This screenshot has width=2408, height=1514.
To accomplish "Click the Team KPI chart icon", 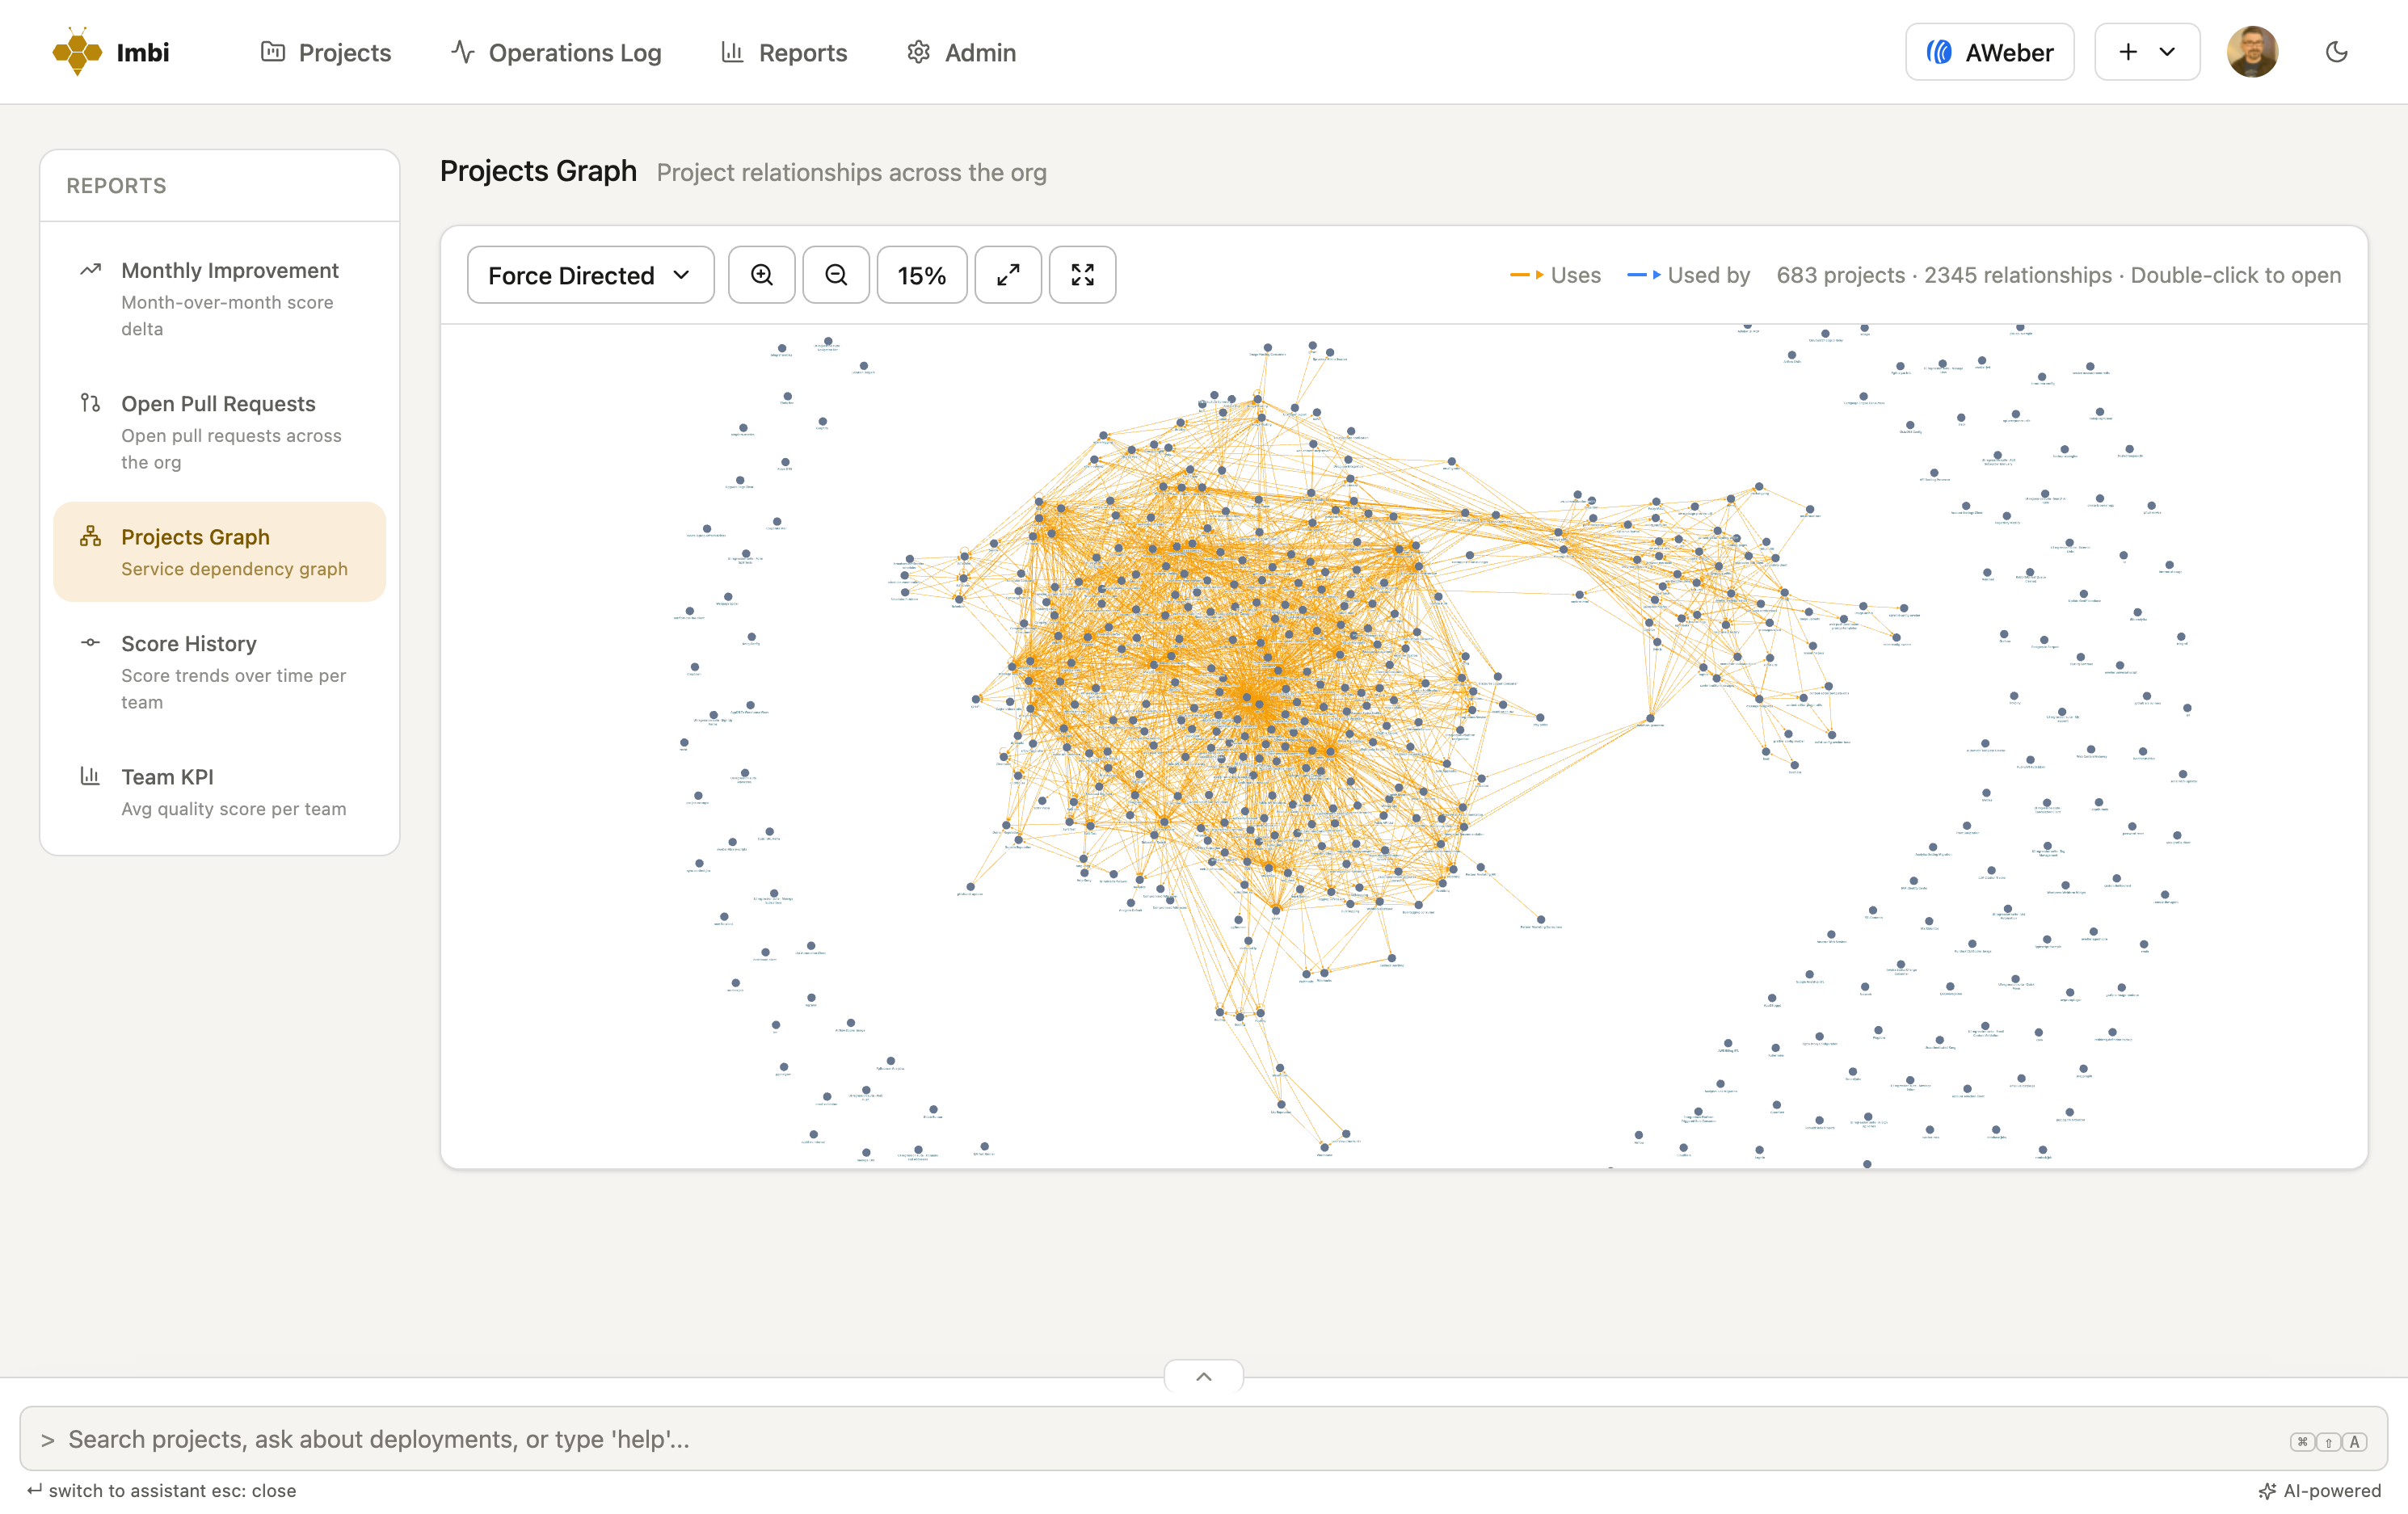I will [90, 776].
